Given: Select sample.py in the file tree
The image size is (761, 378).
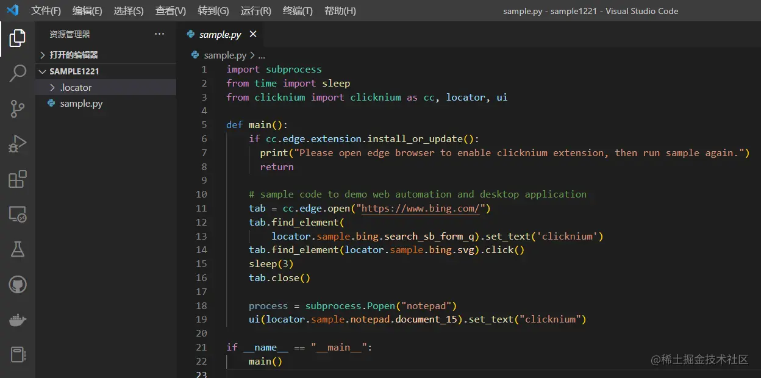Looking at the screenshot, I should pos(80,103).
